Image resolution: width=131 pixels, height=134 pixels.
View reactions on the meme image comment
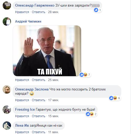pyautogui.click(x=85, y=75)
